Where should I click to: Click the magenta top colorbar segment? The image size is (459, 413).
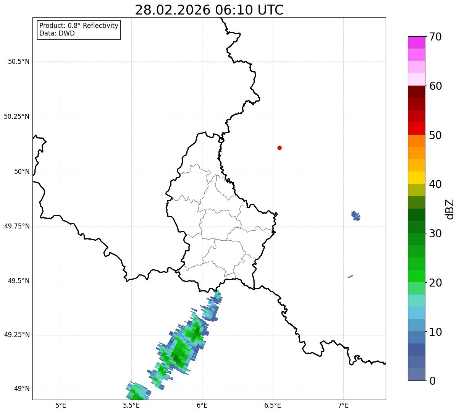416,42
